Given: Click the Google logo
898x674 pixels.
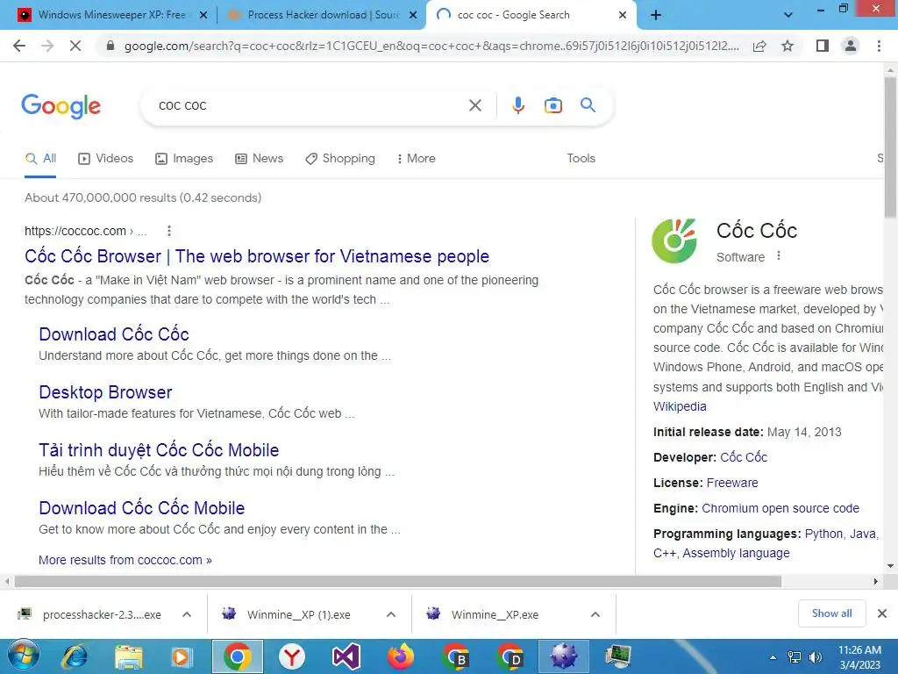Looking at the screenshot, I should coord(61,106).
